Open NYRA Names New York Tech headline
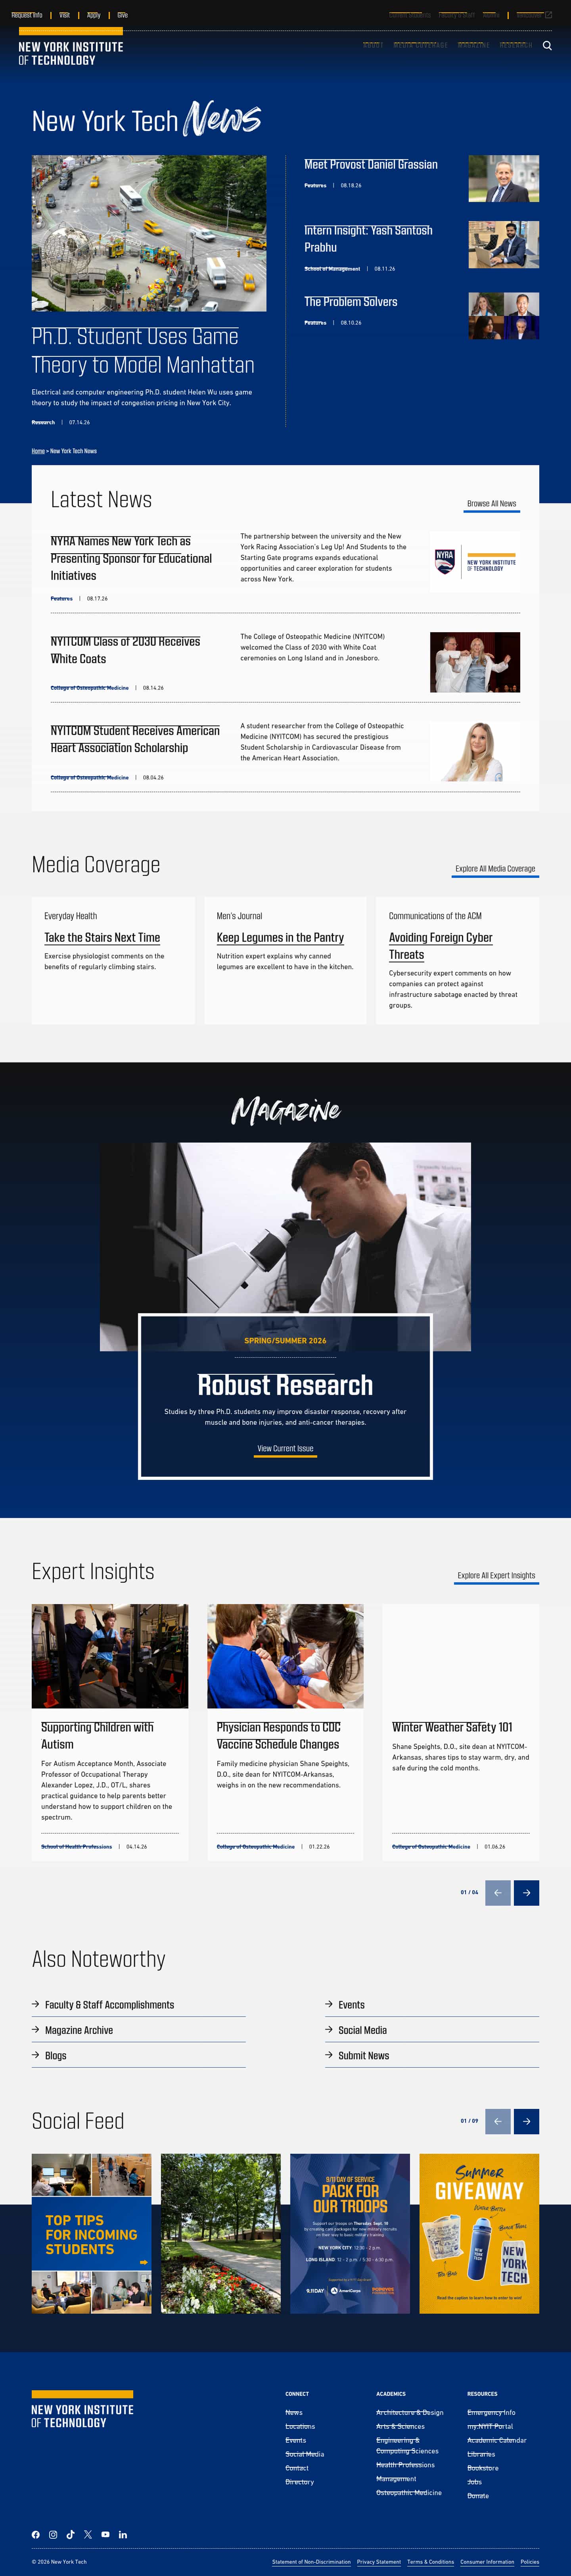Viewport: 571px width, 2576px height. click(x=131, y=558)
